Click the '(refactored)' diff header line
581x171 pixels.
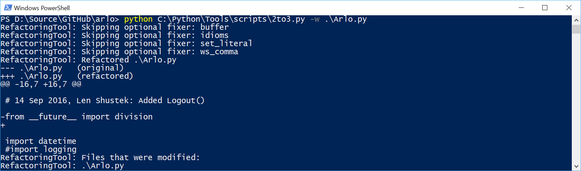coord(67,76)
